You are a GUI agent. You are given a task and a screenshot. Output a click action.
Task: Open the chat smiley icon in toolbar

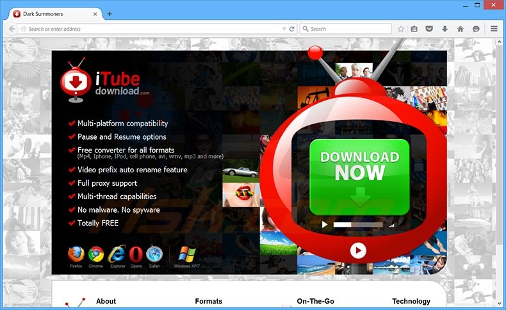pos(476,29)
